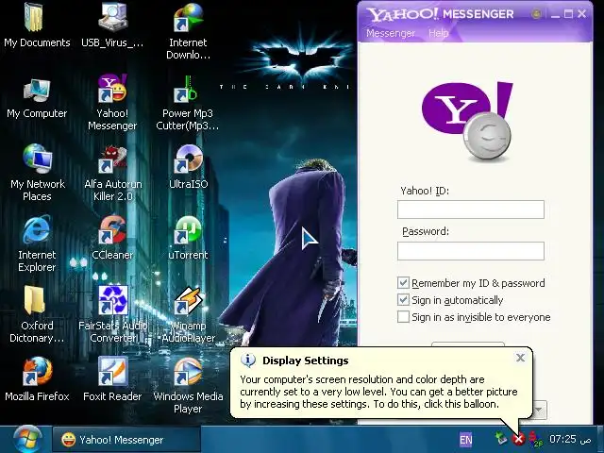
Task: Open the Messenger menu
Action: tap(390, 33)
